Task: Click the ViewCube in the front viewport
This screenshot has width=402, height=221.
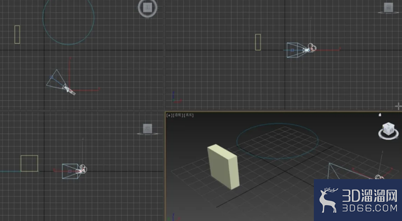Action: 388,7
